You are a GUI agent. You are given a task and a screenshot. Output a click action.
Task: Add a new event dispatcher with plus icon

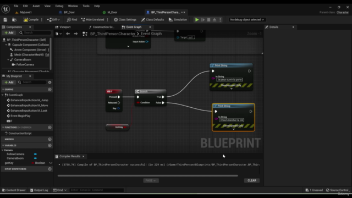50,169
